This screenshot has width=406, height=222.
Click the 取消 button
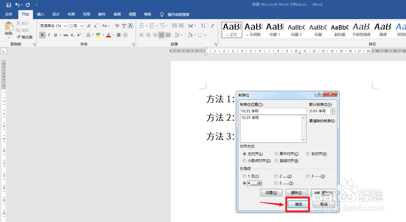(324, 204)
